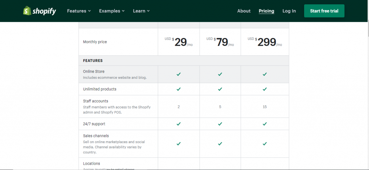The width and height of the screenshot is (369, 170).
Task: Click Unlimited products checkmark under $79 plan
Action: pyautogui.click(x=220, y=89)
